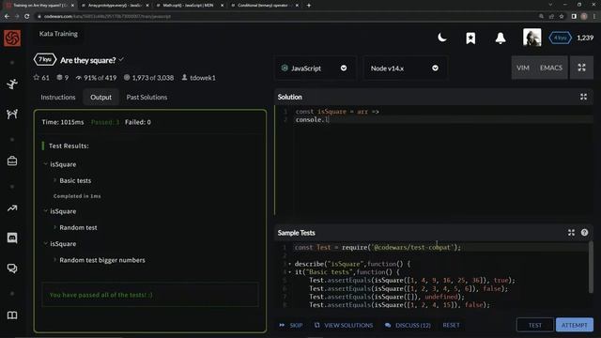The image size is (601, 338).
Task: Reload the page in the browser
Action: [x=27, y=17]
